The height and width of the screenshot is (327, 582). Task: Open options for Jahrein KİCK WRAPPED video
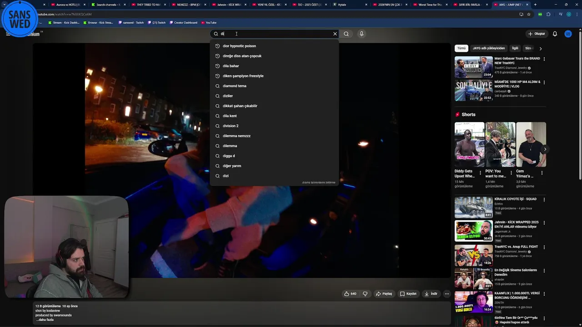[x=544, y=223]
